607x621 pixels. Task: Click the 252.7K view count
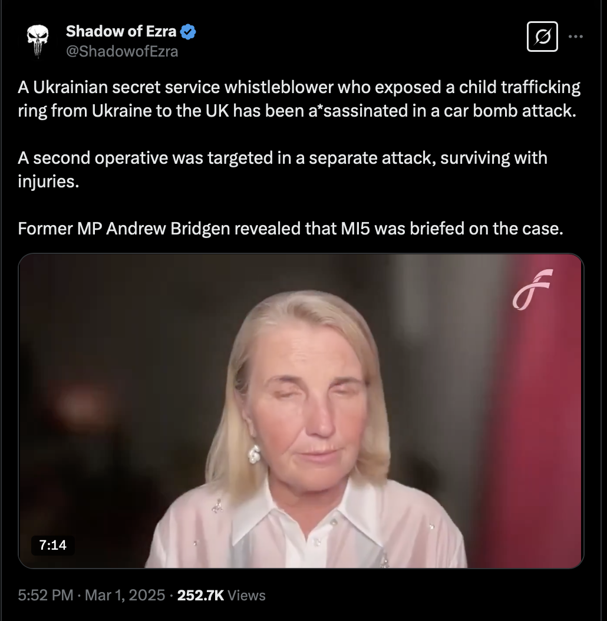[200, 595]
